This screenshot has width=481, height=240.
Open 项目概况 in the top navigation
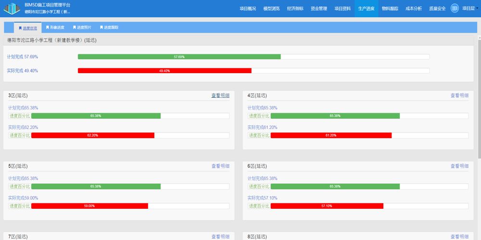[x=248, y=9]
